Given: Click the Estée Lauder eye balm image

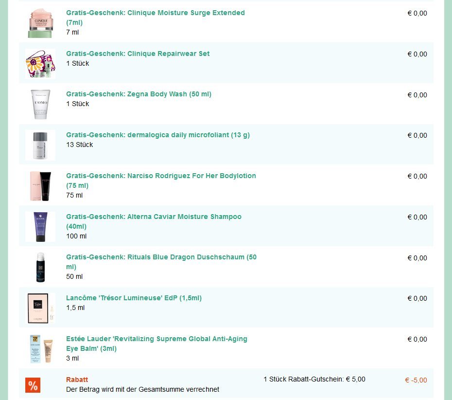Looking at the screenshot, I should (40, 349).
